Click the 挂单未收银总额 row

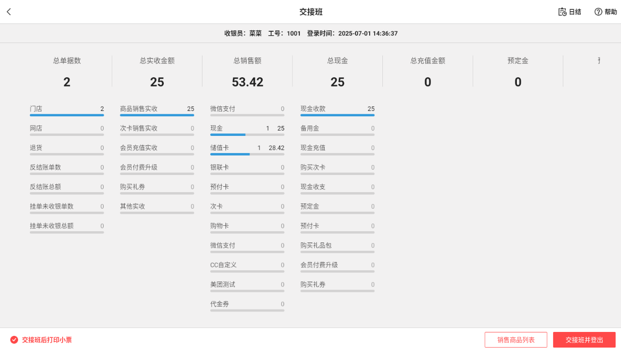pos(67,227)
